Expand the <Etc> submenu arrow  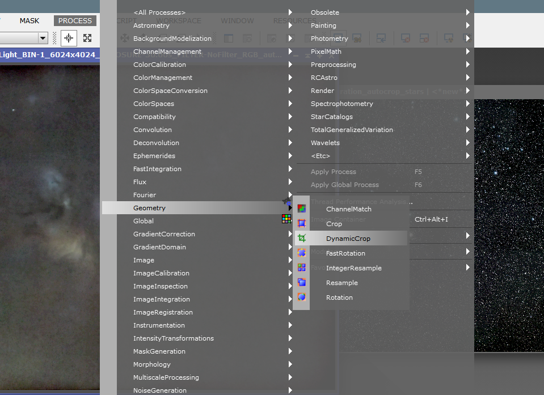point(467,156)
